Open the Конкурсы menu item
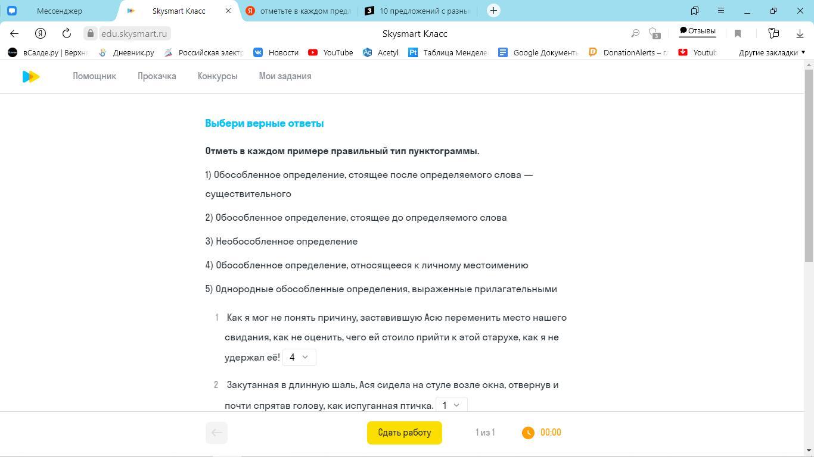 coord(218,76)
